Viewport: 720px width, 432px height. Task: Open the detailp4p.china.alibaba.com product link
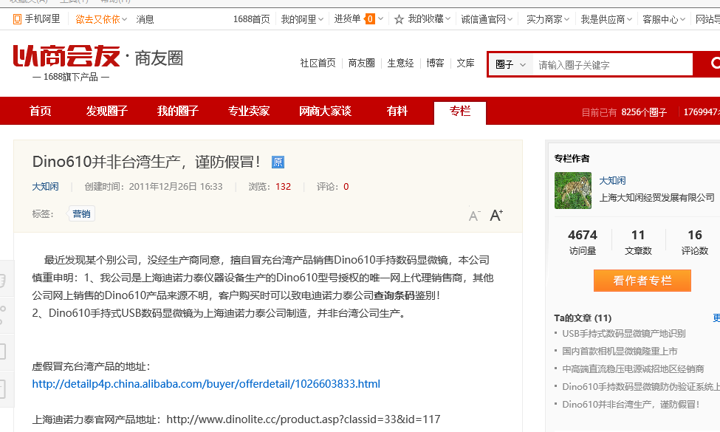coord(206,383)
